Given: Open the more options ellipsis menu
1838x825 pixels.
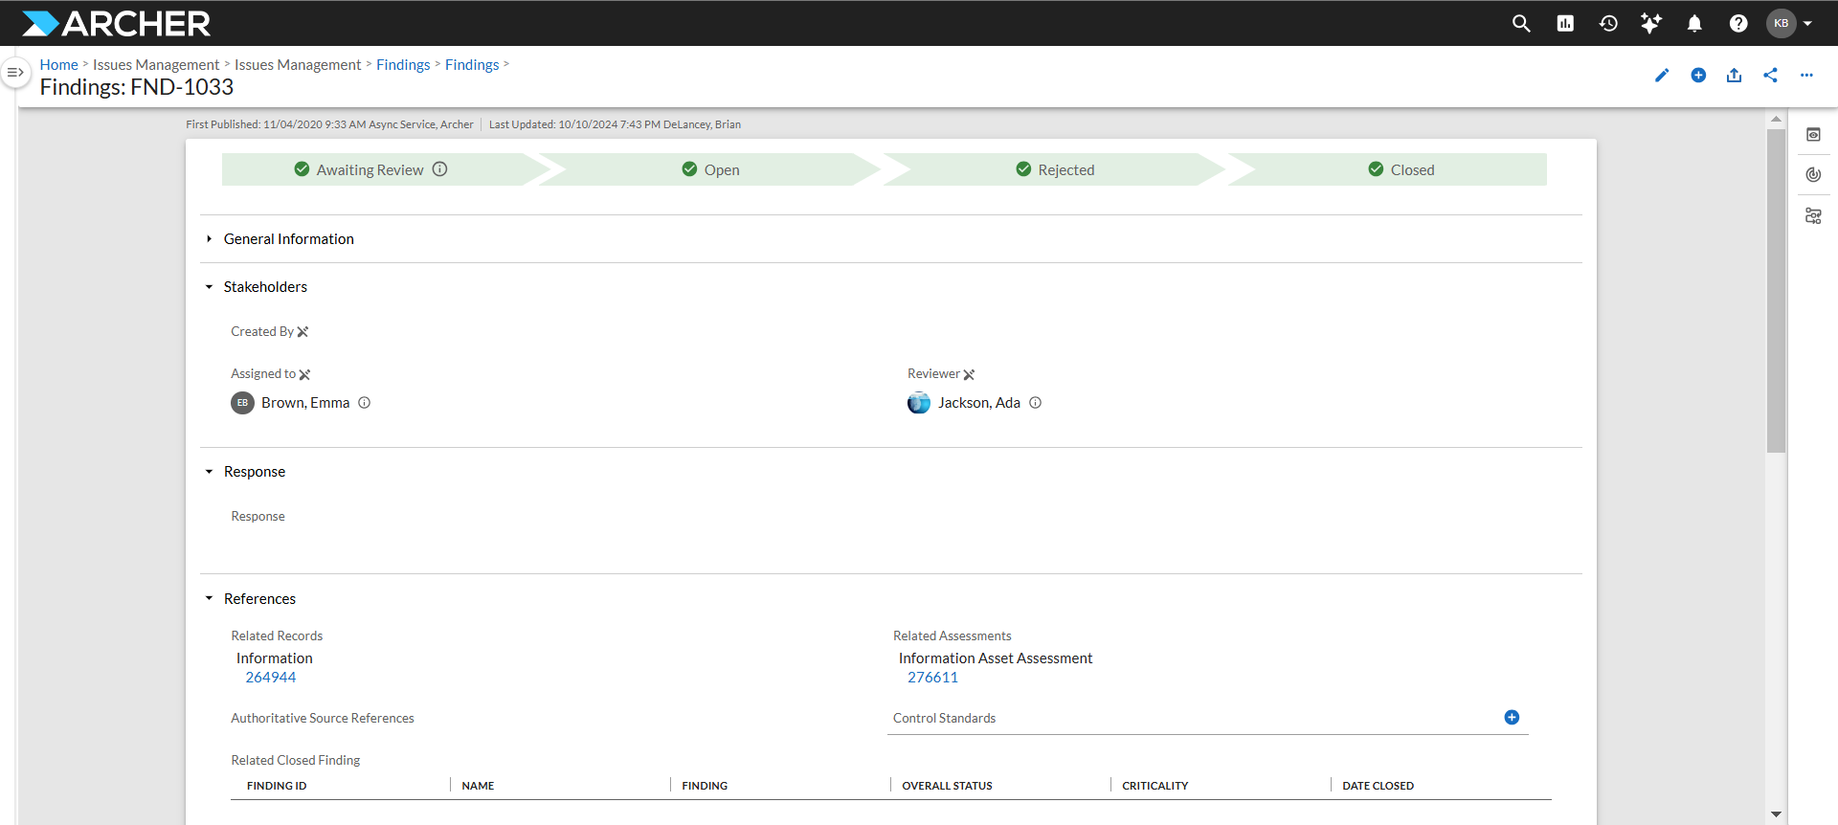Looking at the screenshot, I should click(x=1806, y=76).
